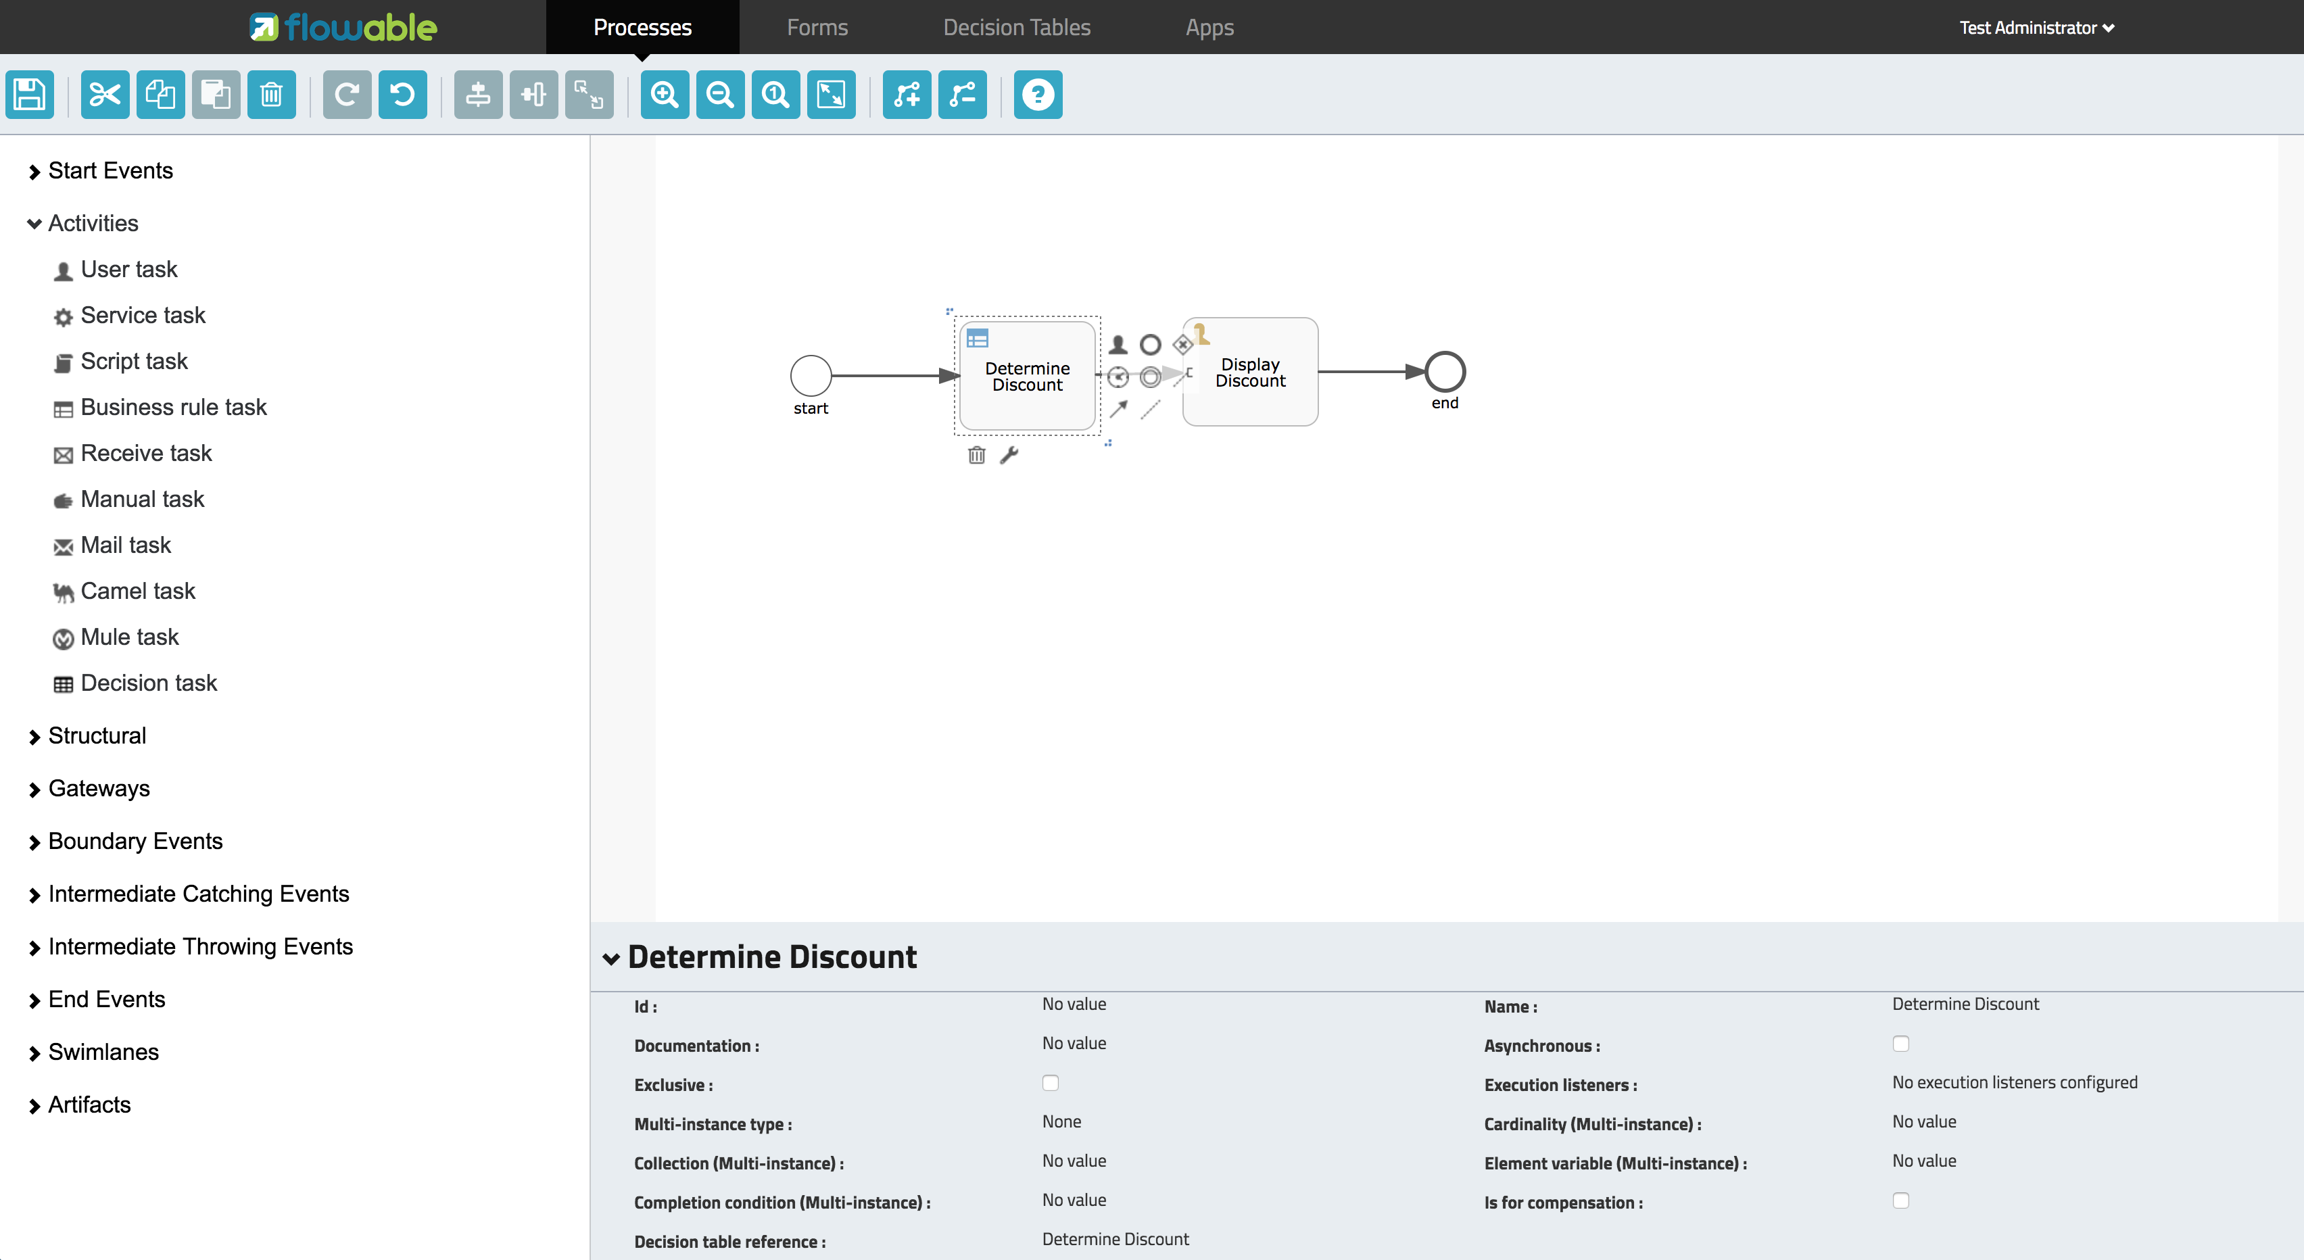This screenshot has height=1260, width=2304.
Task: Click the Undo action icon
Action: pos(404,96)
